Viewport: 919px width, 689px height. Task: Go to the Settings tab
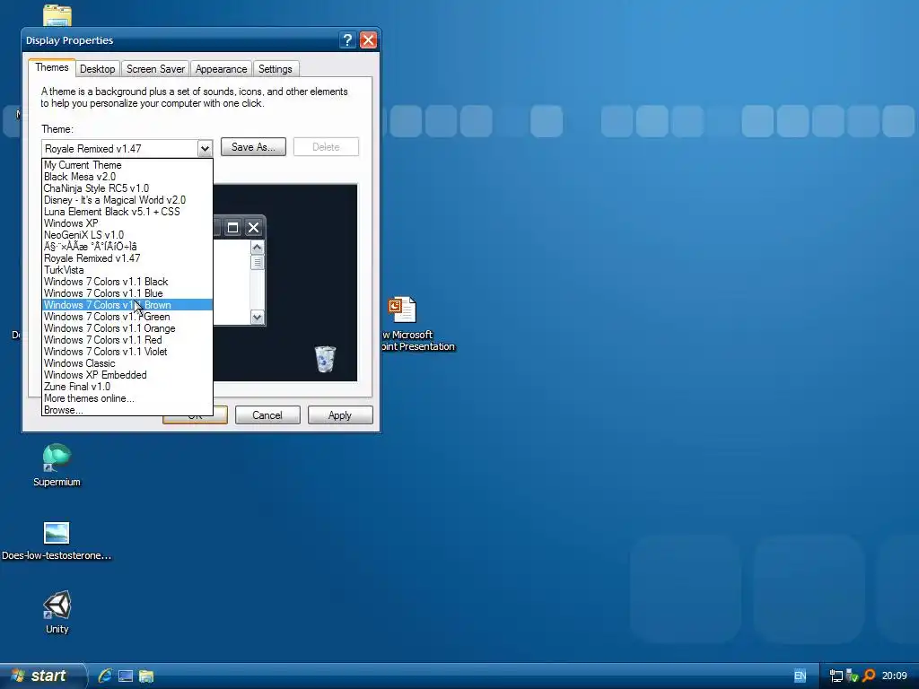[x=276, y=68]
